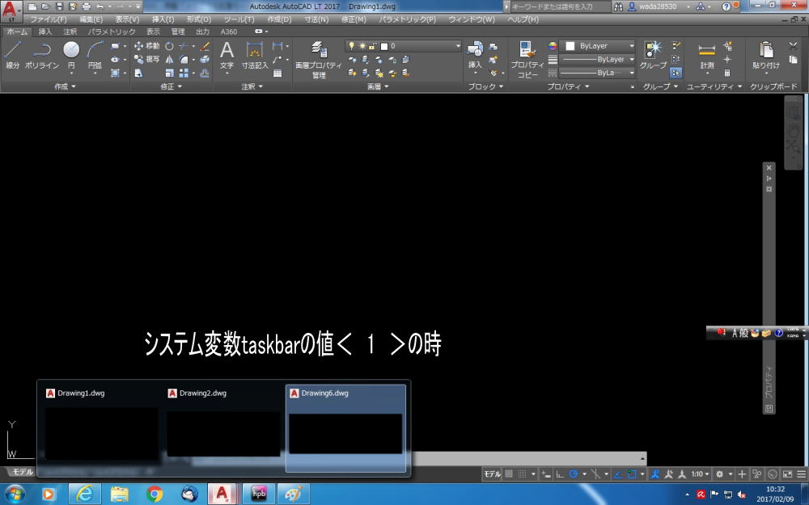Expand the 注釈 panel
Image resolution: width=809 pixels, height=505 pixels.
[252, 86]
